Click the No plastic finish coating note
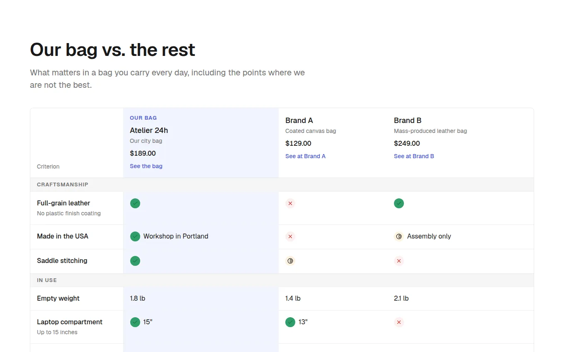Screen dimensions: 564x352 (x=69, y=213)
